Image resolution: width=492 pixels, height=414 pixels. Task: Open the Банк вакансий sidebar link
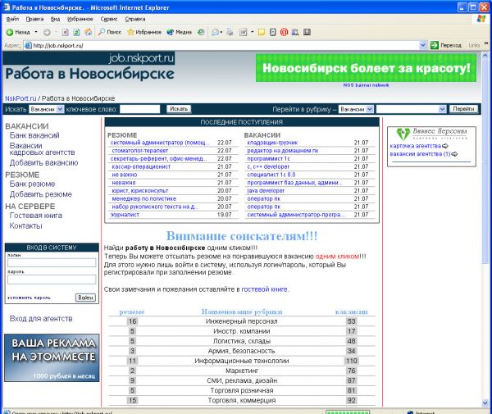point(34,135)
